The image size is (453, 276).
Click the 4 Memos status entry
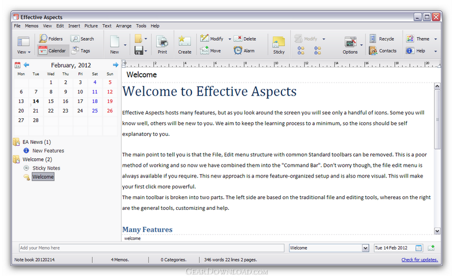point(119,260)
